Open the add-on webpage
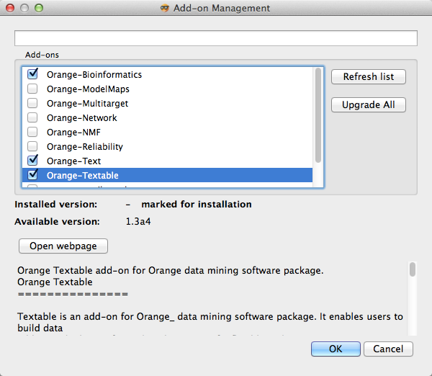This screenshot has height=376, width=432. coord(63,246)
